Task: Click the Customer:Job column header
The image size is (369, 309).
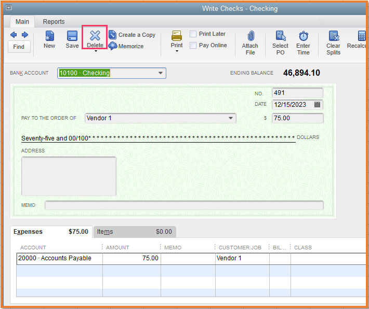Action: coord(240,247)
